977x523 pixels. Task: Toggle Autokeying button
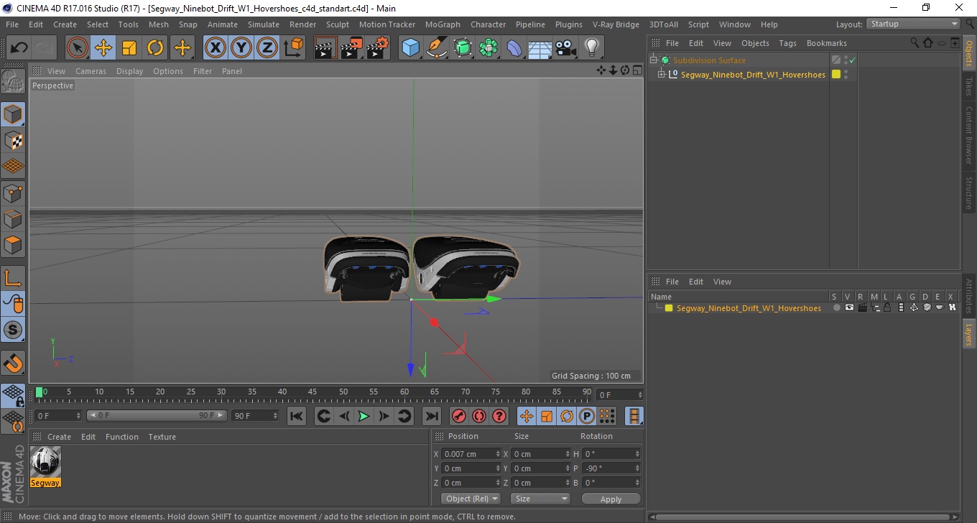coord(478,416)
